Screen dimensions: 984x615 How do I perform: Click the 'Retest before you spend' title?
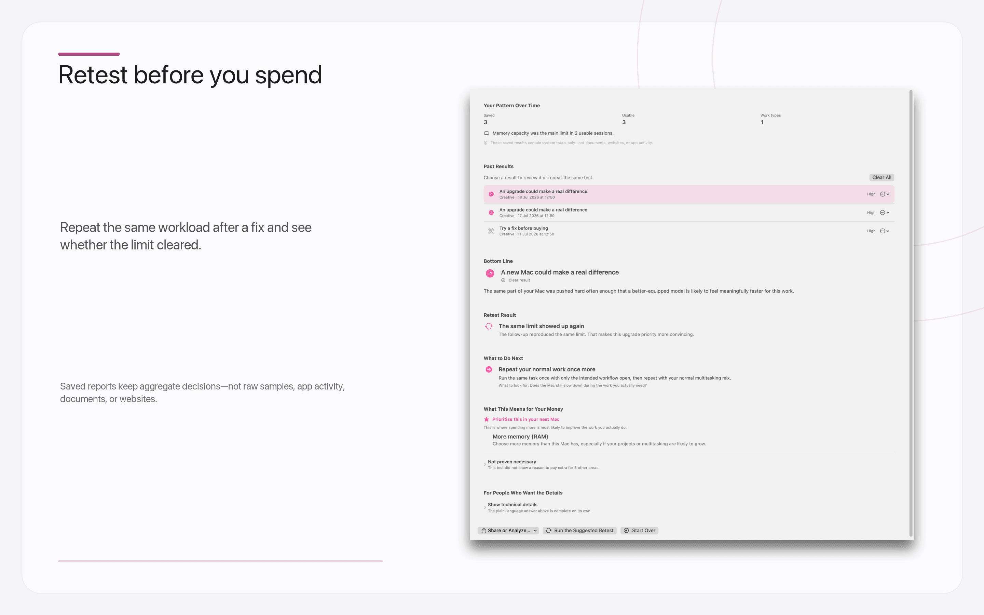190,75
